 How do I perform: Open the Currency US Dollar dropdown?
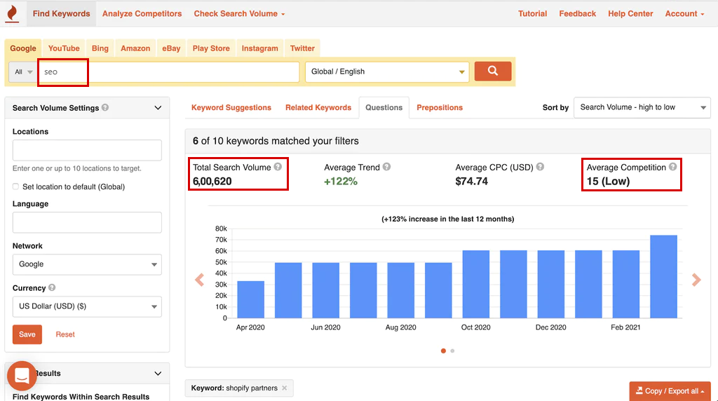(87, 306)
